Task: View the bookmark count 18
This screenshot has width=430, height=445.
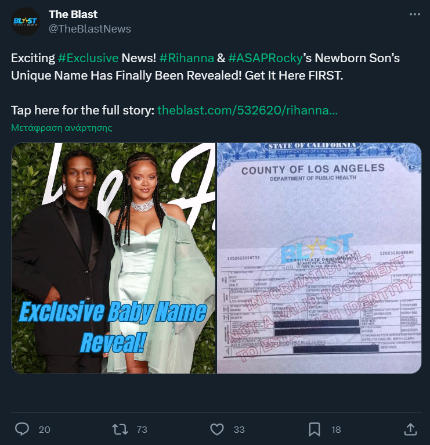Action: (336, 429)
